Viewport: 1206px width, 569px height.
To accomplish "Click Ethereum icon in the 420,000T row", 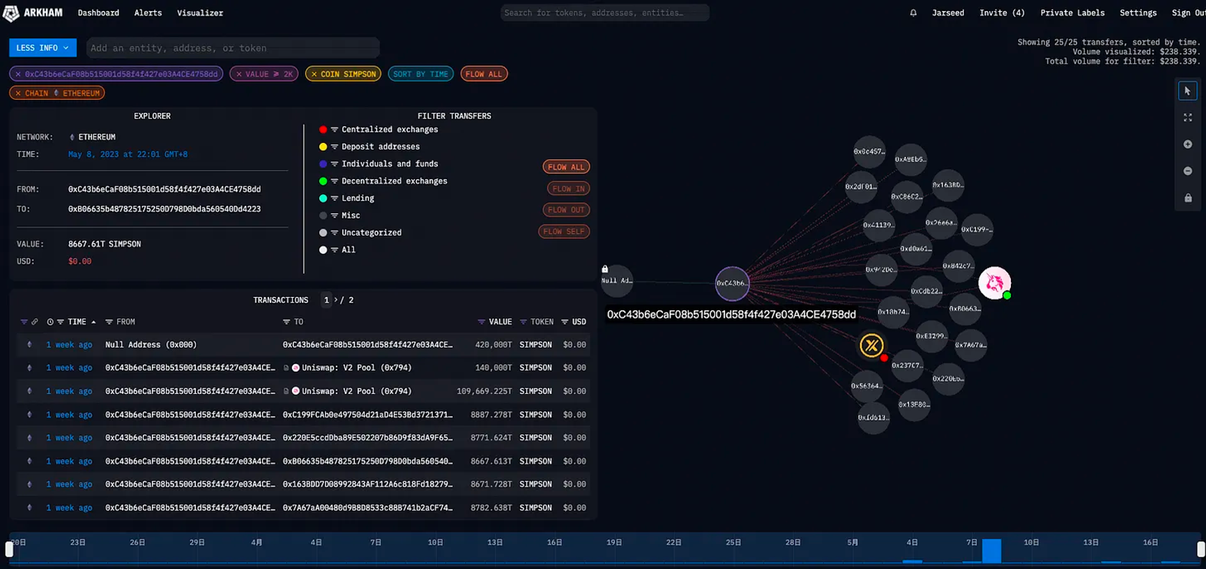I will tap(29, 344).
